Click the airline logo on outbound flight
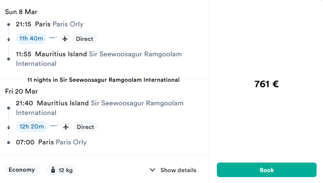Screen dimensions: 323x183 tap(54, 39)
